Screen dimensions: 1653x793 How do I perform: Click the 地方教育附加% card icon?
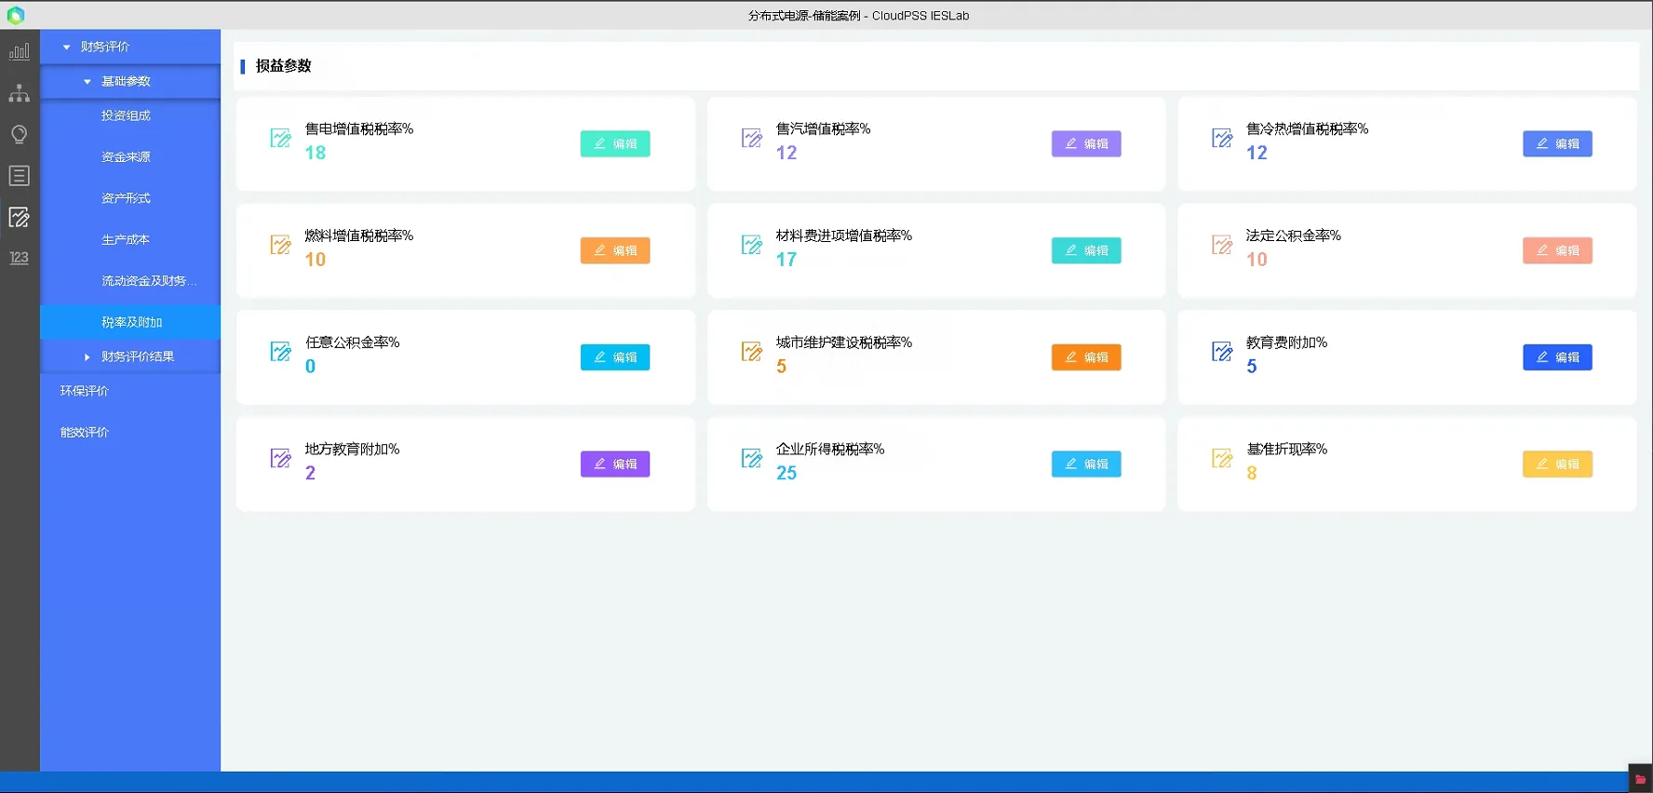(x=280, y=459)
